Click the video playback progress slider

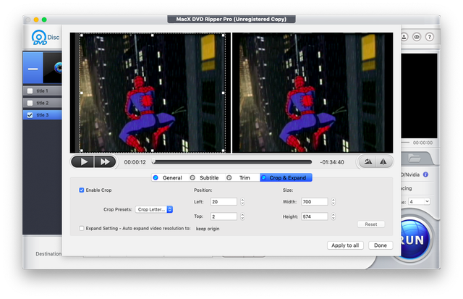231,162
